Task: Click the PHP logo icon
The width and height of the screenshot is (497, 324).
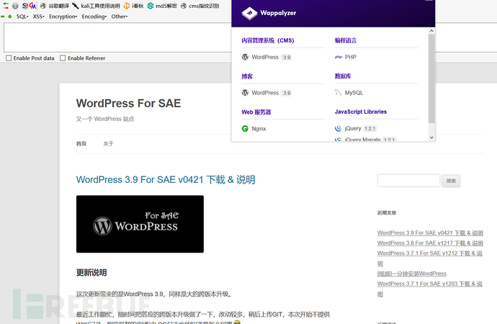Action: point(339,57)
